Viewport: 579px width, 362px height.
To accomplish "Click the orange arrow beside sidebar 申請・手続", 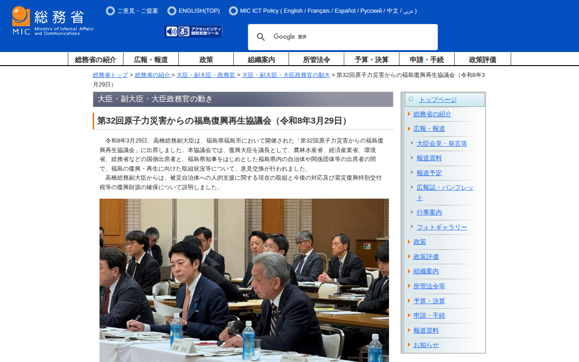I will 409,315.
